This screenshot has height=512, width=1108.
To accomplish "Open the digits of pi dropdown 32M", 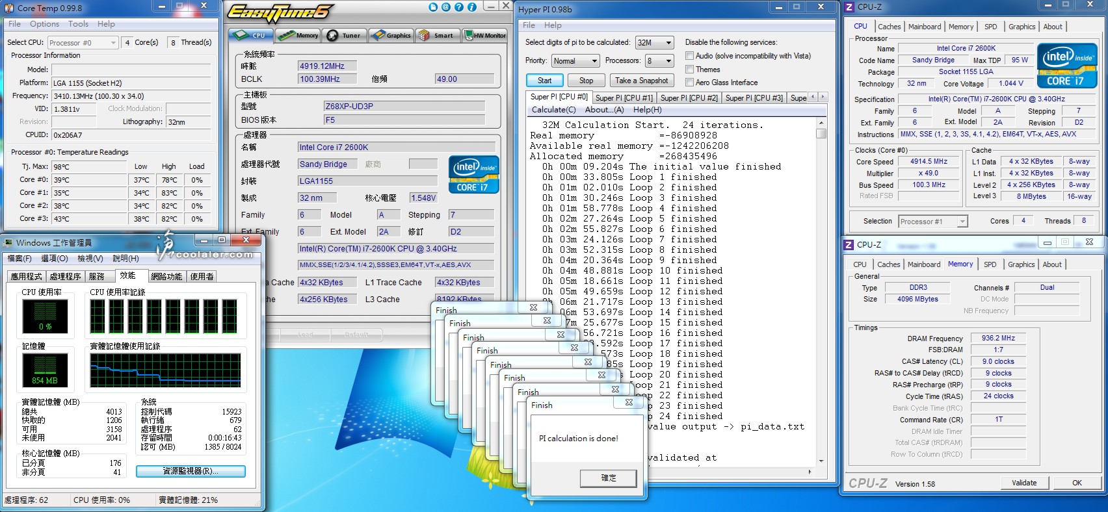I will [x=654, y=42].
